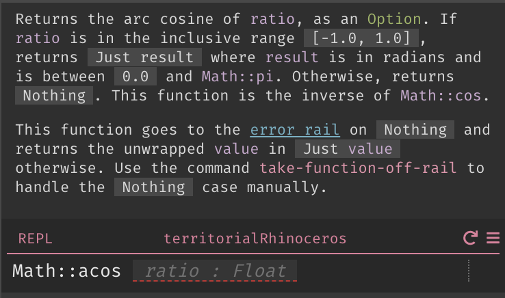
Task: Click the dotted vertical divider in REPL row
Action: pyautogui.click(x=469, y=271)
